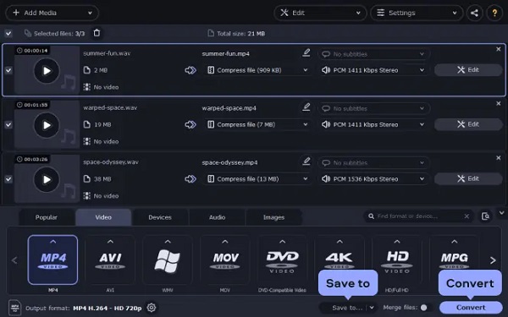Open the top Edit dropdown menu
The image size is (508, 317).
(x=320, y=13)
